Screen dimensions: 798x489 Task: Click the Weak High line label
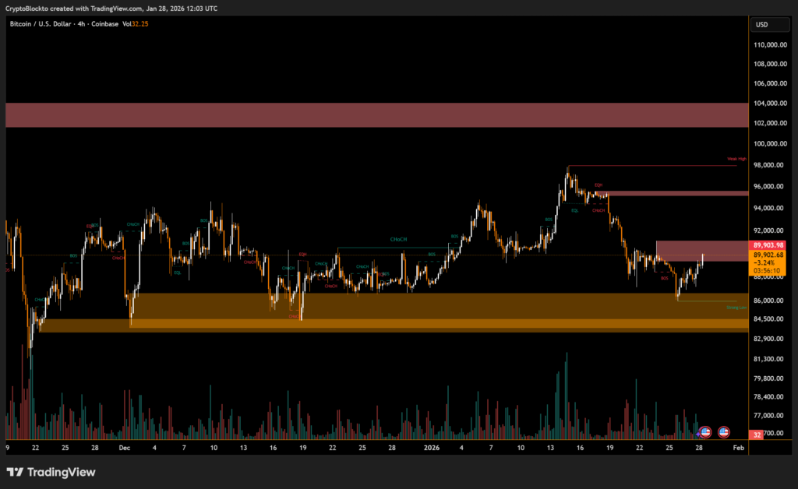pyautogui.click(x=736, y=159)
